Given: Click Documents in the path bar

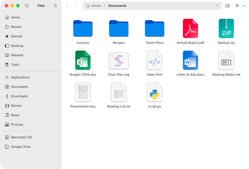Looking at the screenshot, I should 117,6.
